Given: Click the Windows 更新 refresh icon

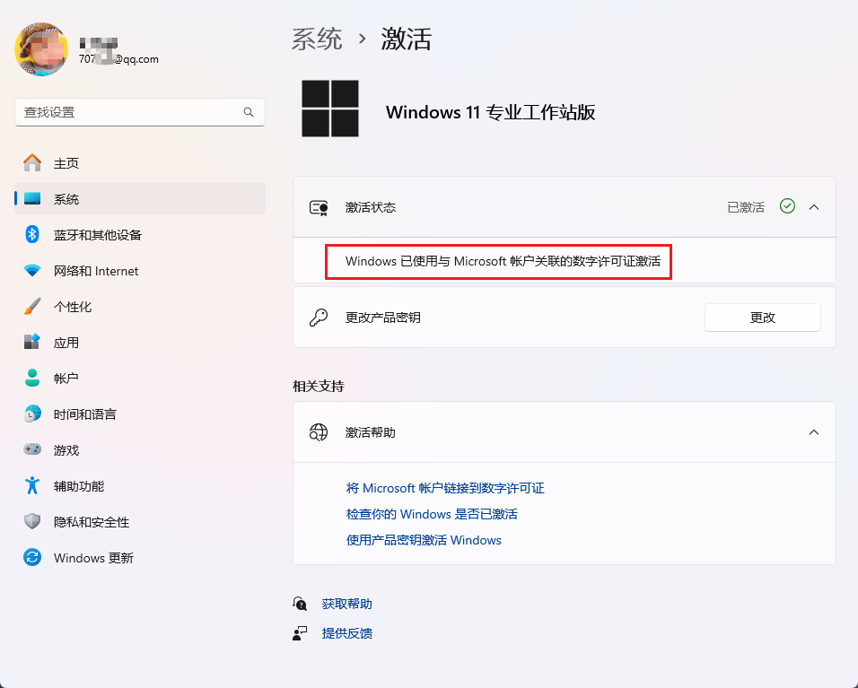Looking at the screenshot, I should (32, 557).
